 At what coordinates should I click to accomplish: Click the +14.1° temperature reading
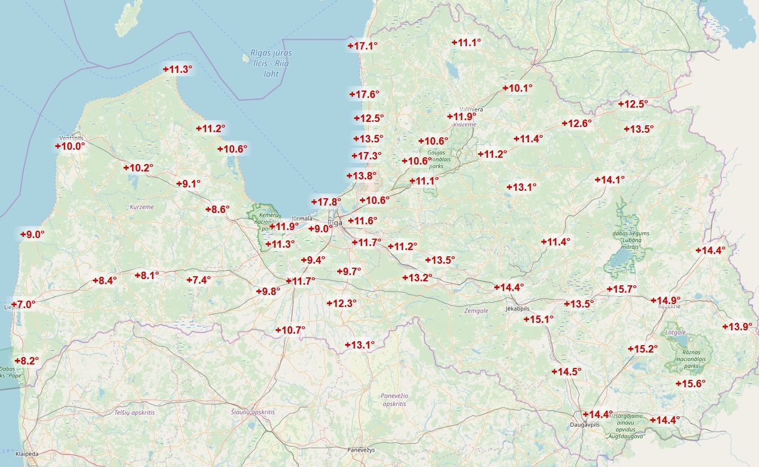(x=610, y=180)
